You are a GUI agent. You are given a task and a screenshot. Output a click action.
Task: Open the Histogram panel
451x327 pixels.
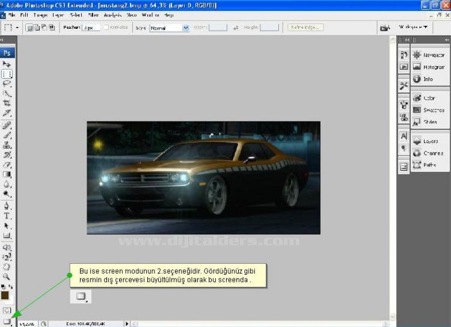[430, 67]
